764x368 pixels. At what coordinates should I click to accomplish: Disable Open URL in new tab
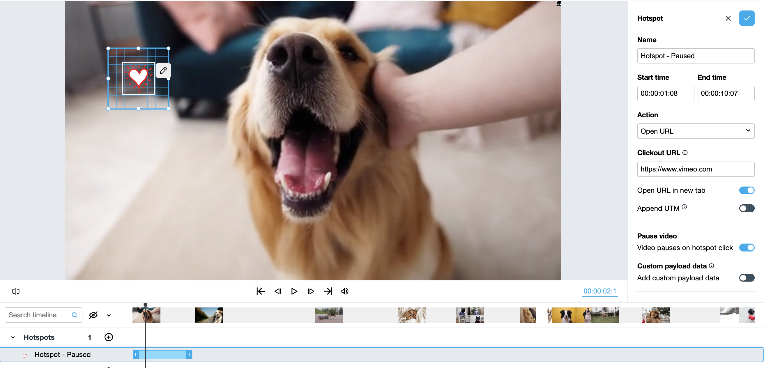click(x=747, y=190)
